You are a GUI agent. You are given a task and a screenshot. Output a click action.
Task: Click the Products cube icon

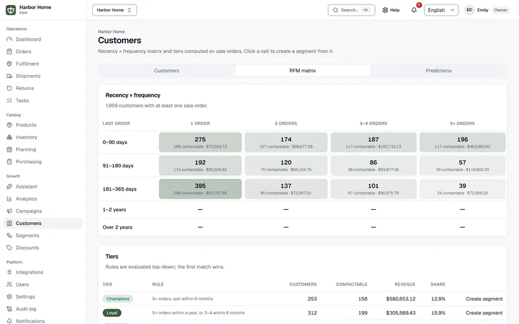coord(9,125)
